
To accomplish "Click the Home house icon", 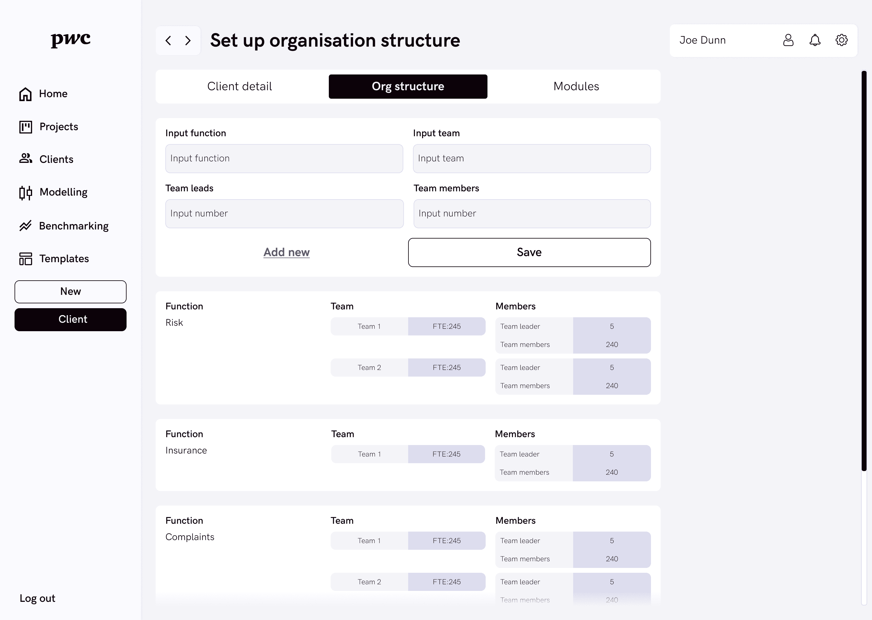I will [25, 94].
